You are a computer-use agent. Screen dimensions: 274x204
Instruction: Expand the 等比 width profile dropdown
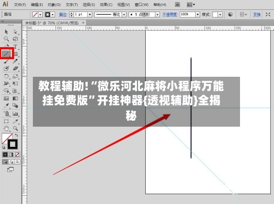[124, 14]
